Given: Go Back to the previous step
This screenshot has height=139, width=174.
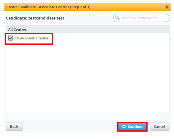Looking at the screenshot, I should (x=14, y=127).
